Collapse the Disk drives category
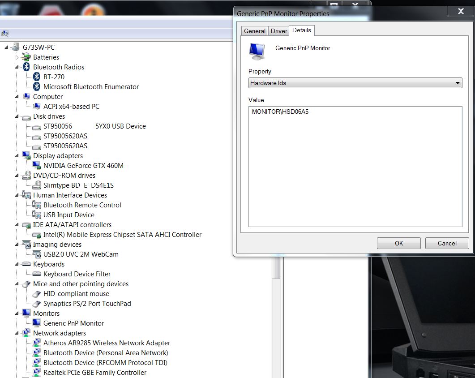The height and width of the screenshot is (378, 475). click(x=17, y=116)
